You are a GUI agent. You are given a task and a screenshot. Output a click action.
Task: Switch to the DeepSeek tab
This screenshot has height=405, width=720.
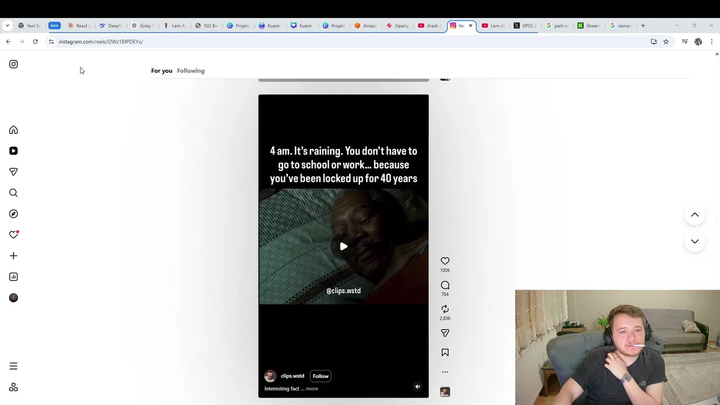[x=111, y=25]
